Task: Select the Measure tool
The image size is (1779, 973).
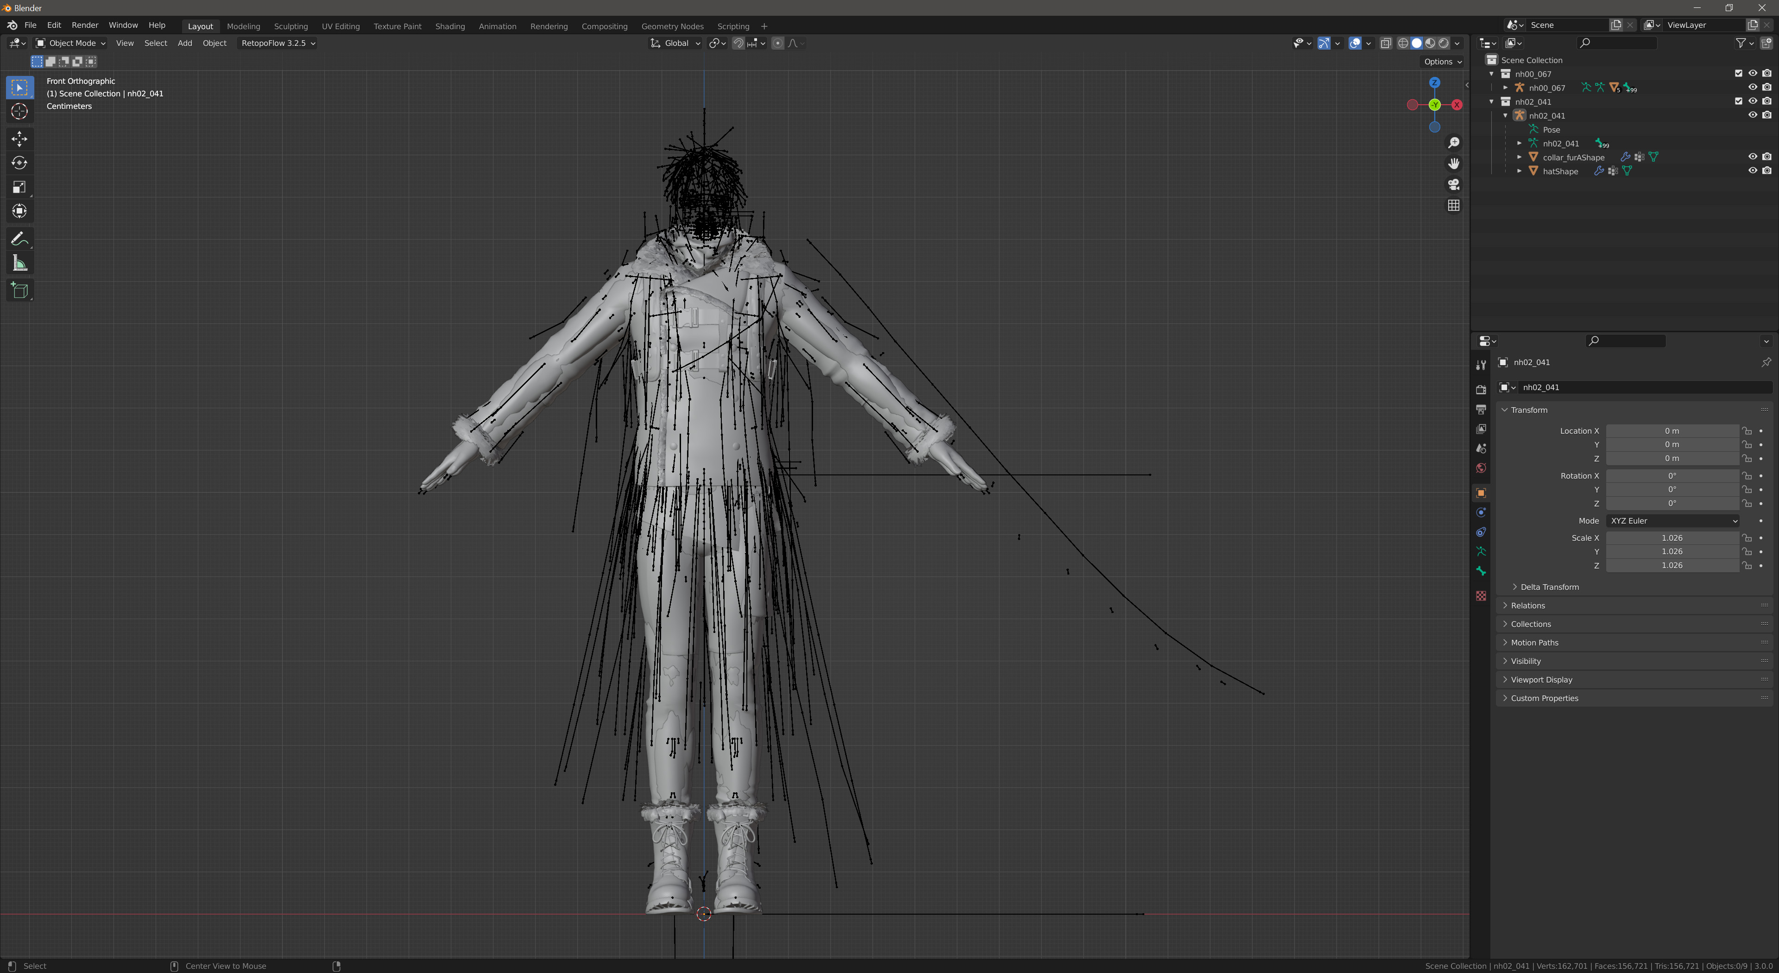Action: (x=19, y=264)
